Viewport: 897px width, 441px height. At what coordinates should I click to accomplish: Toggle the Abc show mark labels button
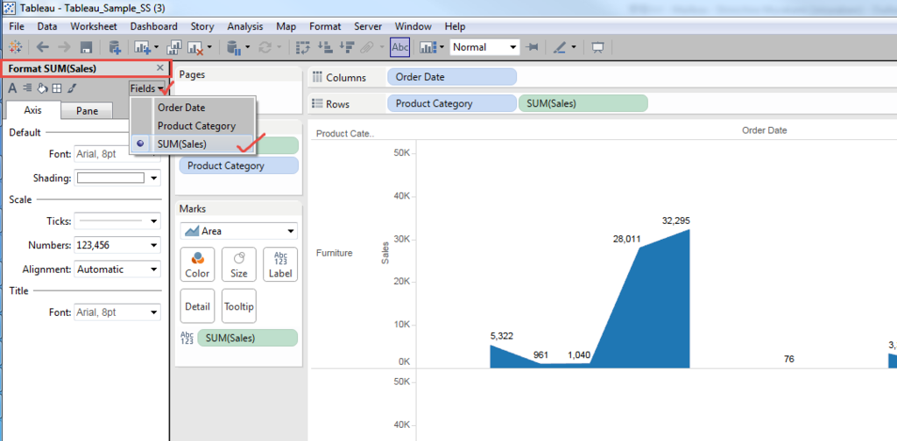[x=399, y=47]
